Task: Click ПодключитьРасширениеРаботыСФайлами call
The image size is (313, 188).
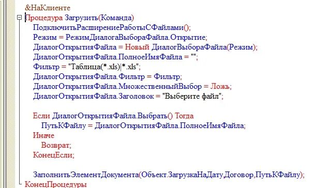Action: 112,27
